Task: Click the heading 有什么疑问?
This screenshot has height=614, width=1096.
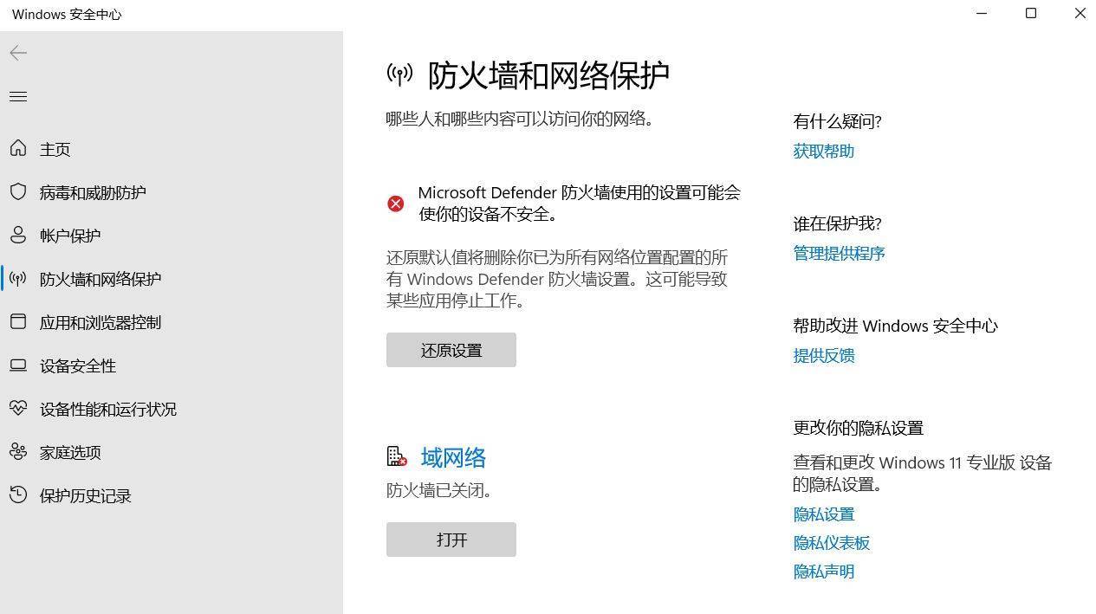Action: click(837, 121)
